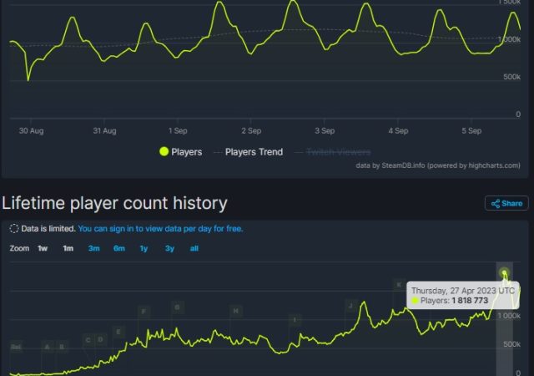Viewport: 534px width, 376px height.
Task: Click the F event flag on chart
Action: 144,312
